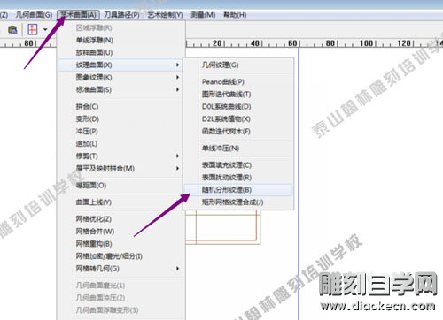Click the green box toolbar icon
Screen dimensions: 443x320
coord(12,29)
